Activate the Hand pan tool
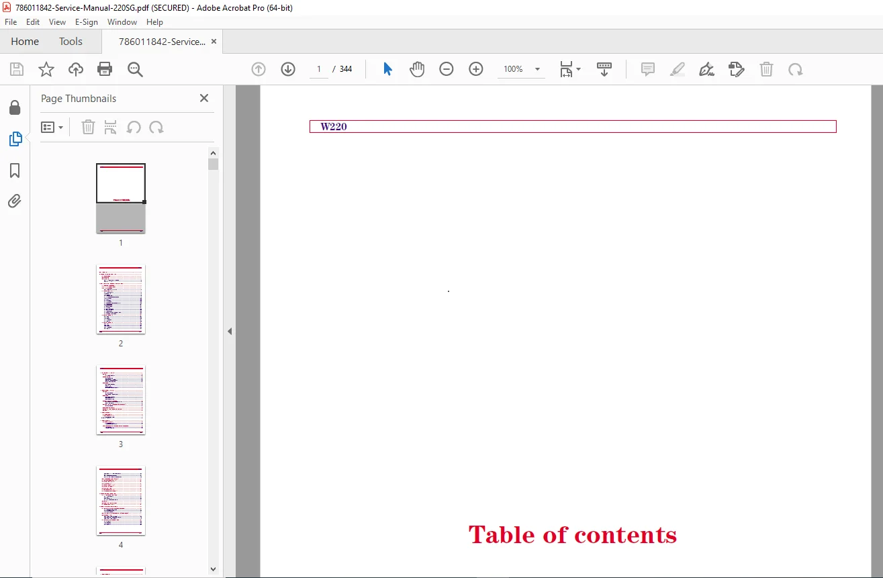883x578 pixels. (x=417, y=69)
